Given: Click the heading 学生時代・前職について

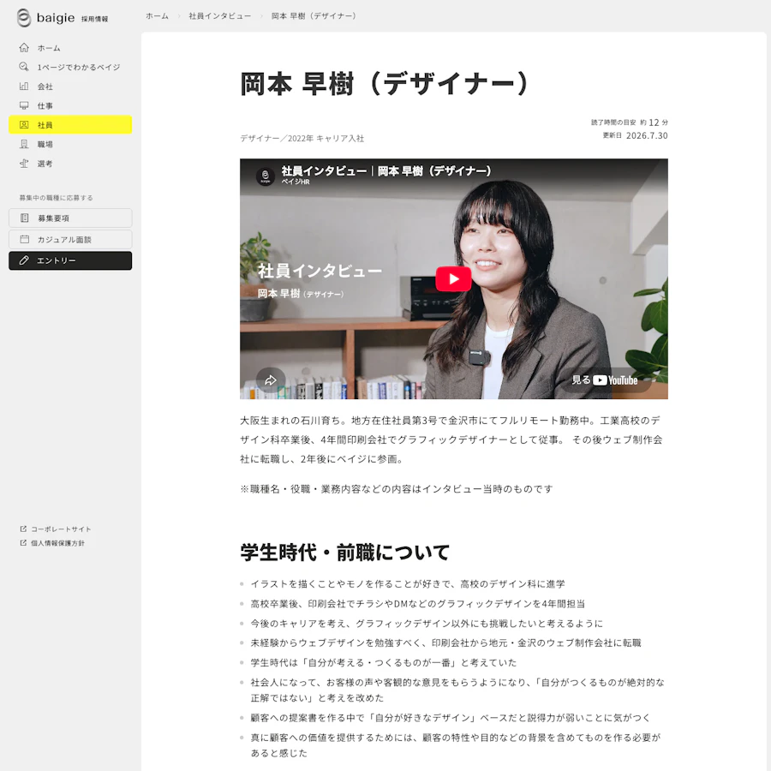Looking at the screenshot, I should click(x=344, y=553).
